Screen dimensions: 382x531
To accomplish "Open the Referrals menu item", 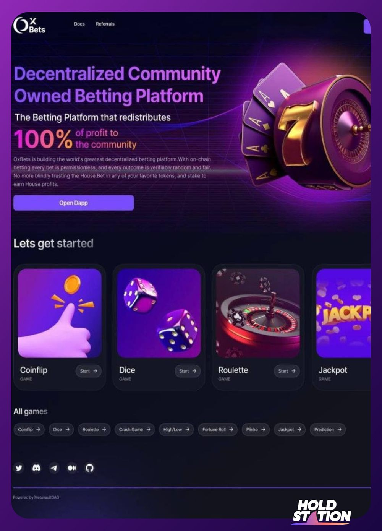I will (x=105, y=24).
